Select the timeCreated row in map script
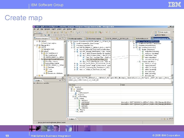184x138 pixels. pyautogui.click(x=121, y=104)
